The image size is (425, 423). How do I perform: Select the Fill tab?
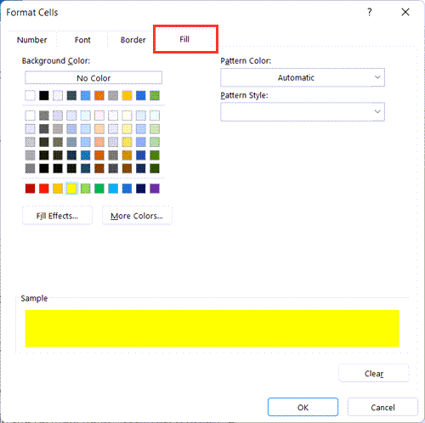pos(184,39)
